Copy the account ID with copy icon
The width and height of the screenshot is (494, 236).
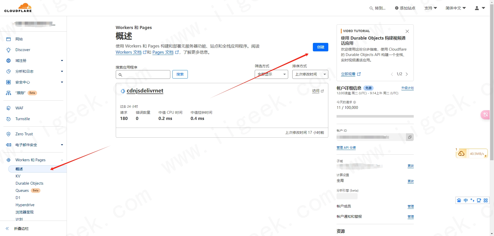click(410, 137)
